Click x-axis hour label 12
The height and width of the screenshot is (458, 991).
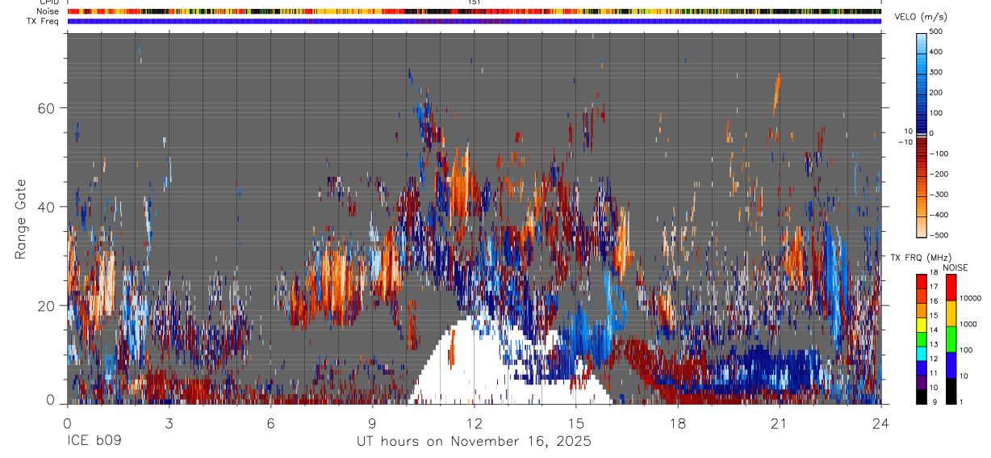tap(475, 423)
